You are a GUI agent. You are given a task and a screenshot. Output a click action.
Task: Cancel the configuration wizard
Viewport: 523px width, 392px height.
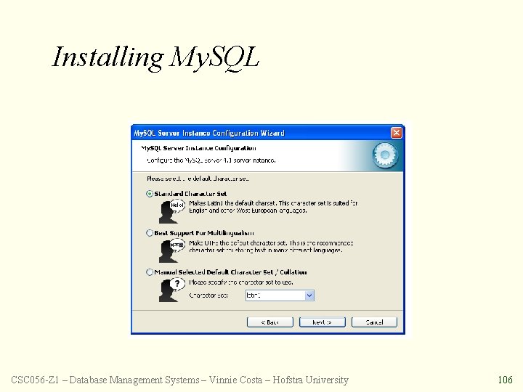[374, 322]
